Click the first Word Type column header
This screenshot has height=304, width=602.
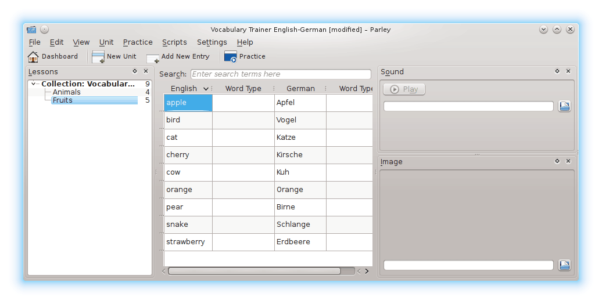243,89
